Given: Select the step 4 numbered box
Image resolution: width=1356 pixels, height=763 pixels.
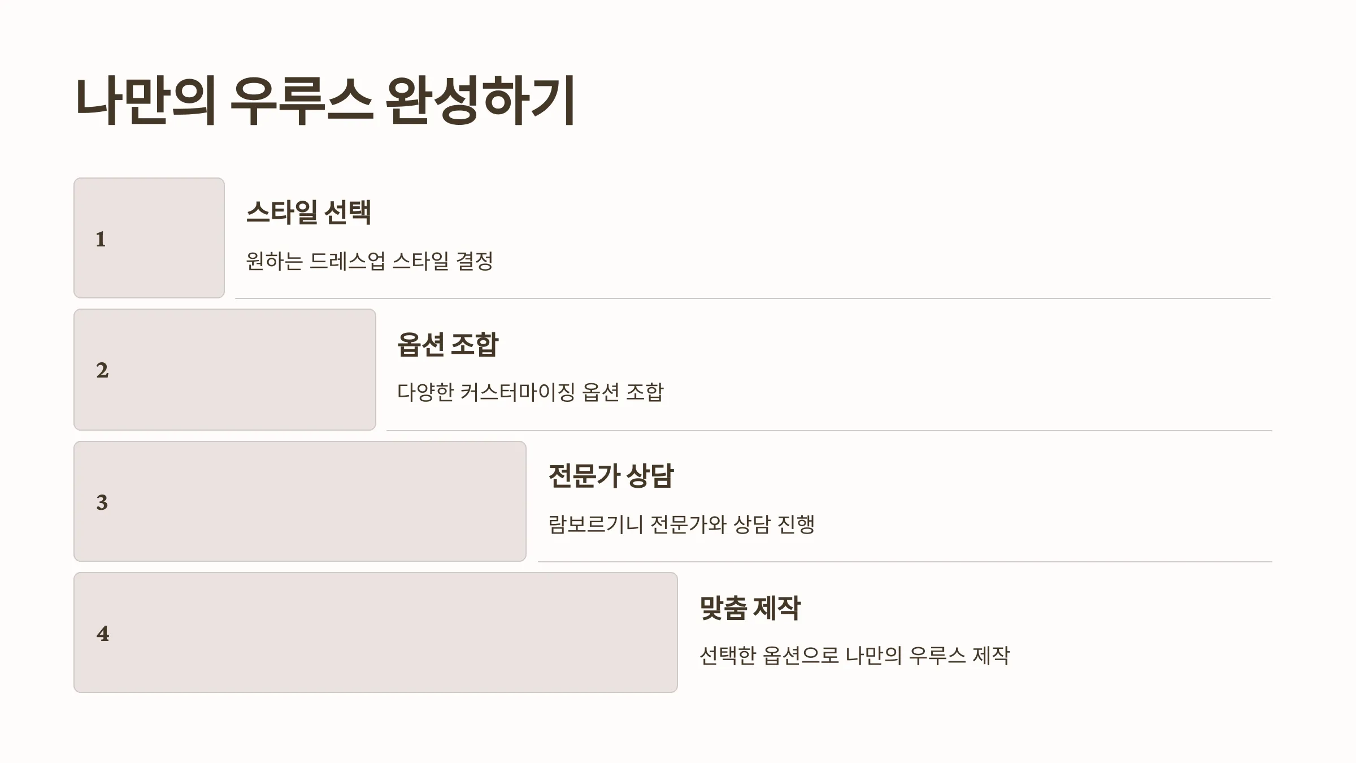Looking at the screenshot, I should (376, 632).
